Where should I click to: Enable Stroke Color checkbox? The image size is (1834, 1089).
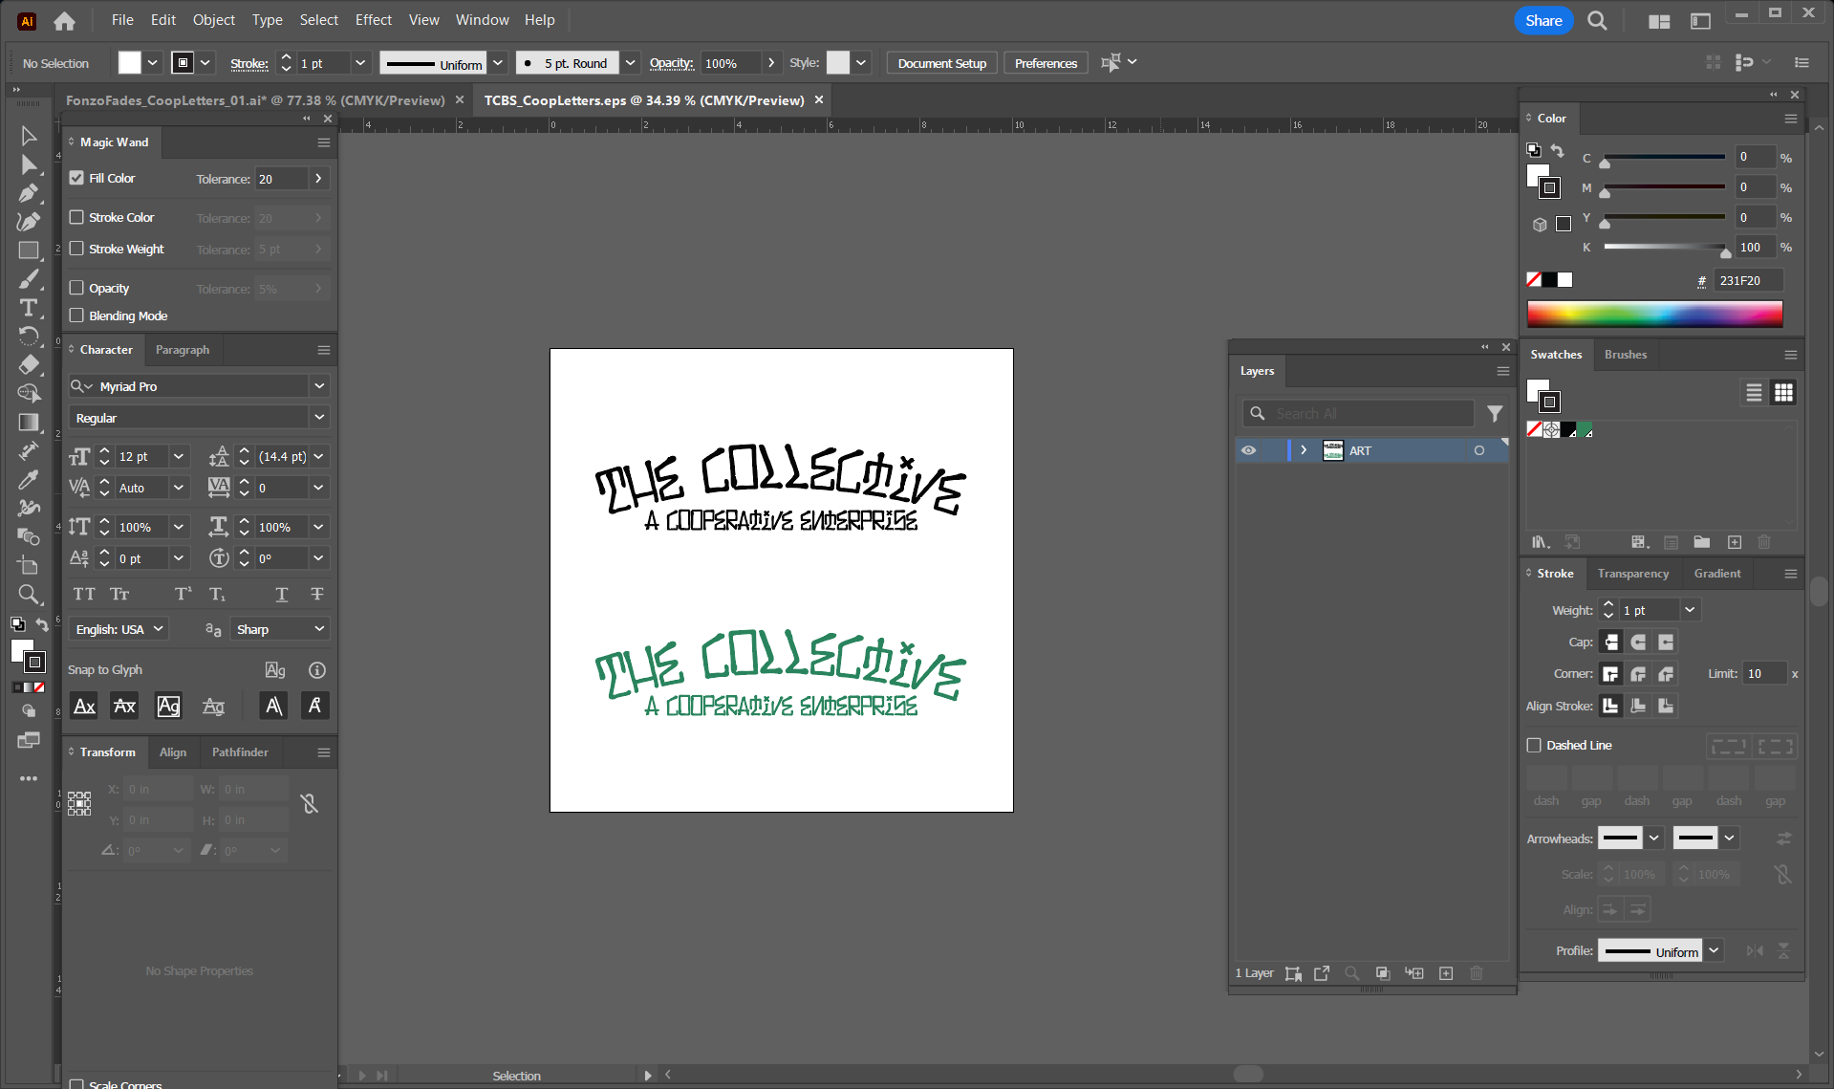pyautogui.click(x=77, y=217)
